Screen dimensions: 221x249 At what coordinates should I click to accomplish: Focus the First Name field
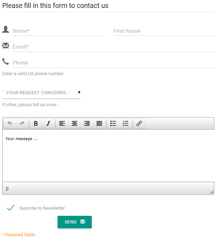[x=164, y=31]
